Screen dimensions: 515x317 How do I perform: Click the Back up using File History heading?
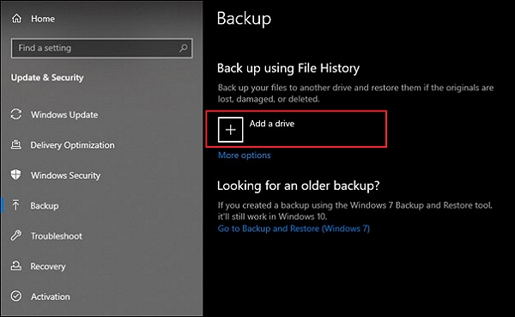click(x=288, y=69)
